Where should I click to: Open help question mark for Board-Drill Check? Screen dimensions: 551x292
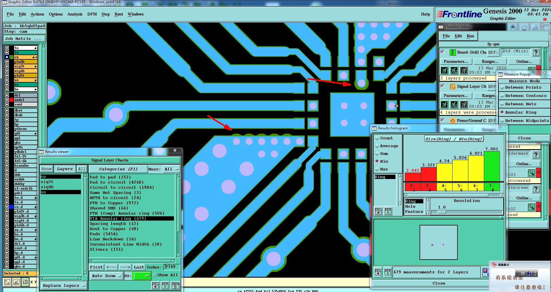536,52
